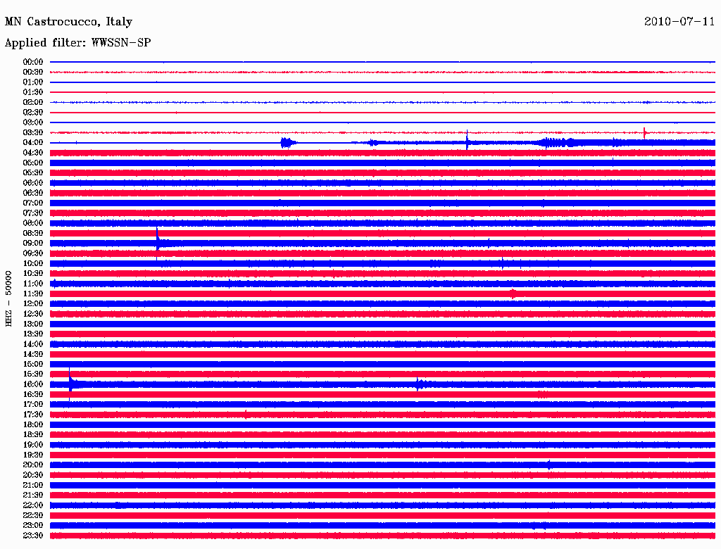
Task: Click the 09:00 time label
Action: [33, 244]
